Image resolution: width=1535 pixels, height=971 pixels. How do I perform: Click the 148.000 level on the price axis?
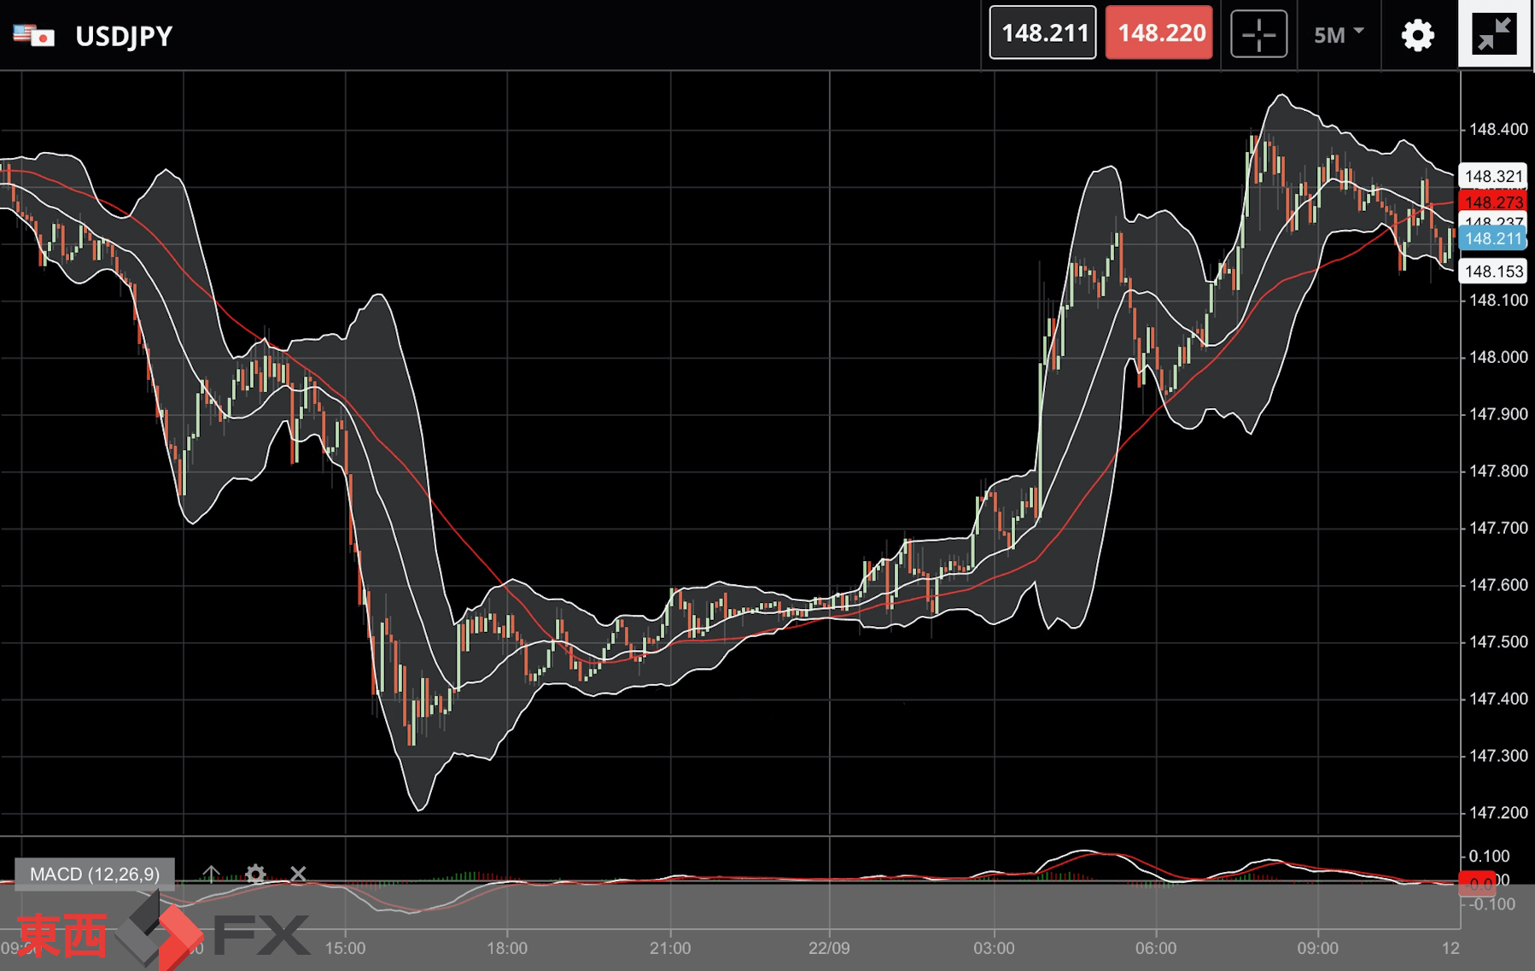point(1497,357)
